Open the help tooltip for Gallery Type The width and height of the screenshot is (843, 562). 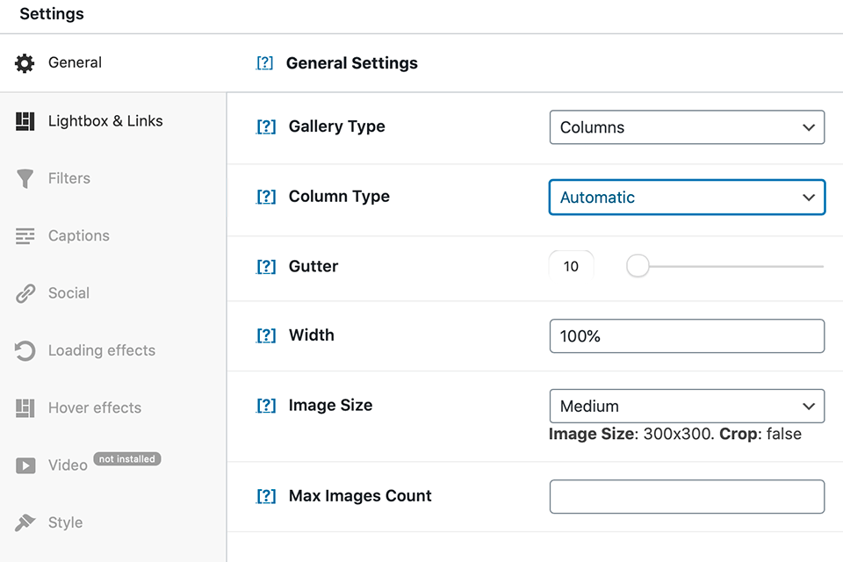coord(265,126)
